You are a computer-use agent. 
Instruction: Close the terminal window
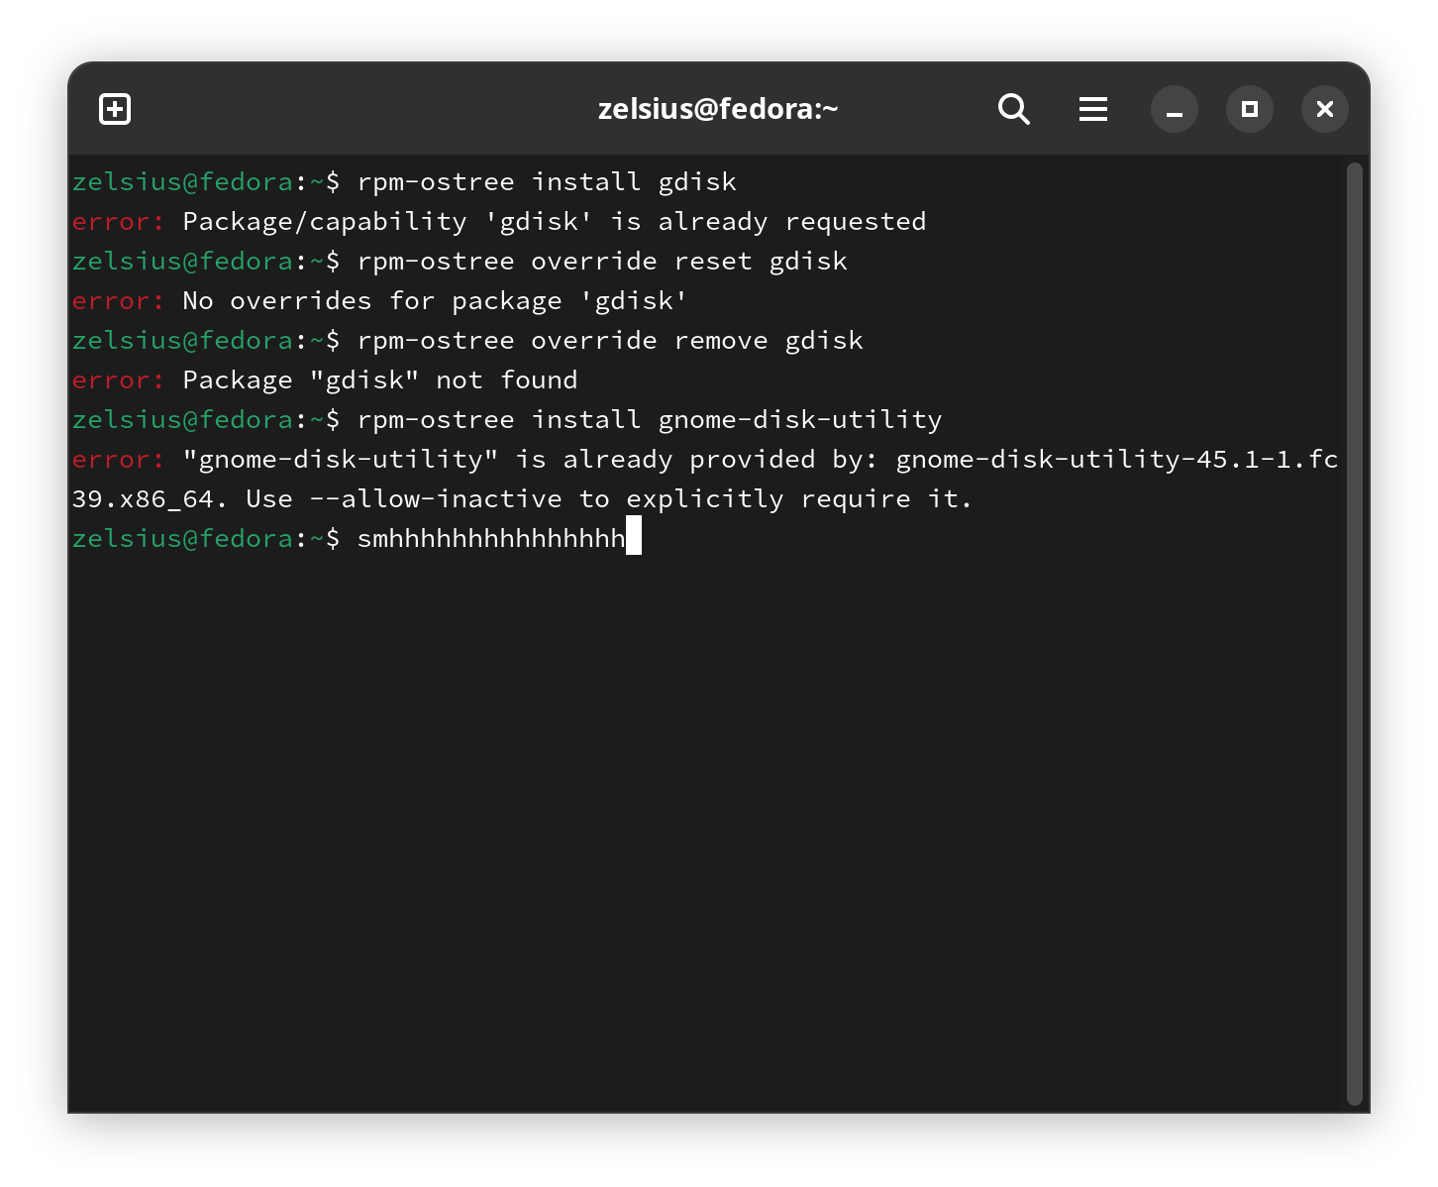click(1324, 109)
